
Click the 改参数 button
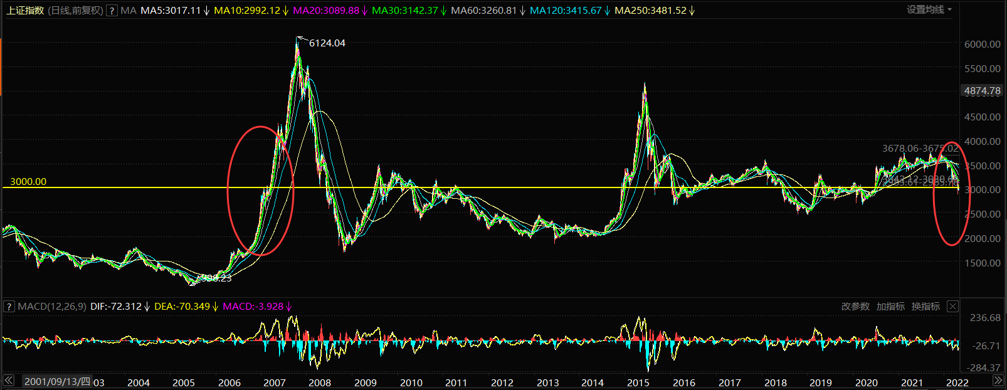(855, 307)
